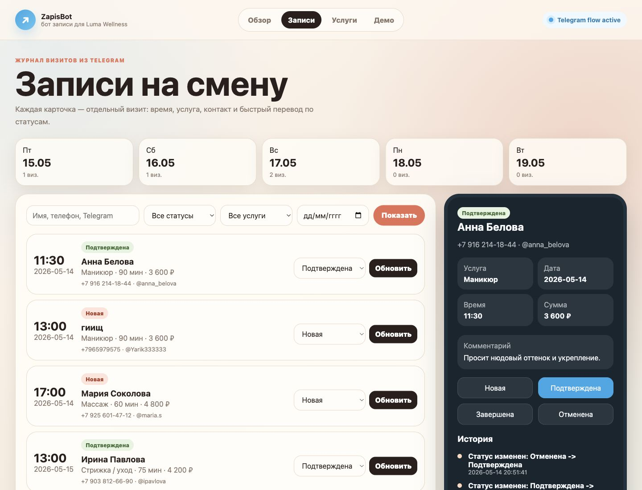Open the Обзор tab

pos(259,20)
